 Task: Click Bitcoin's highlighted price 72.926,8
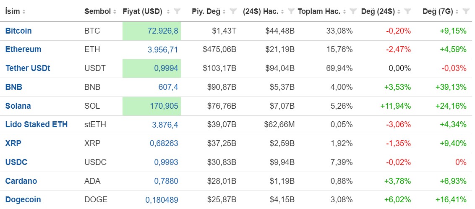[163, 31]
